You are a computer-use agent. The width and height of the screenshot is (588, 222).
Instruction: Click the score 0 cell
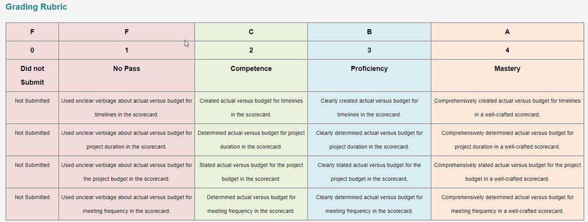(32, 50)
